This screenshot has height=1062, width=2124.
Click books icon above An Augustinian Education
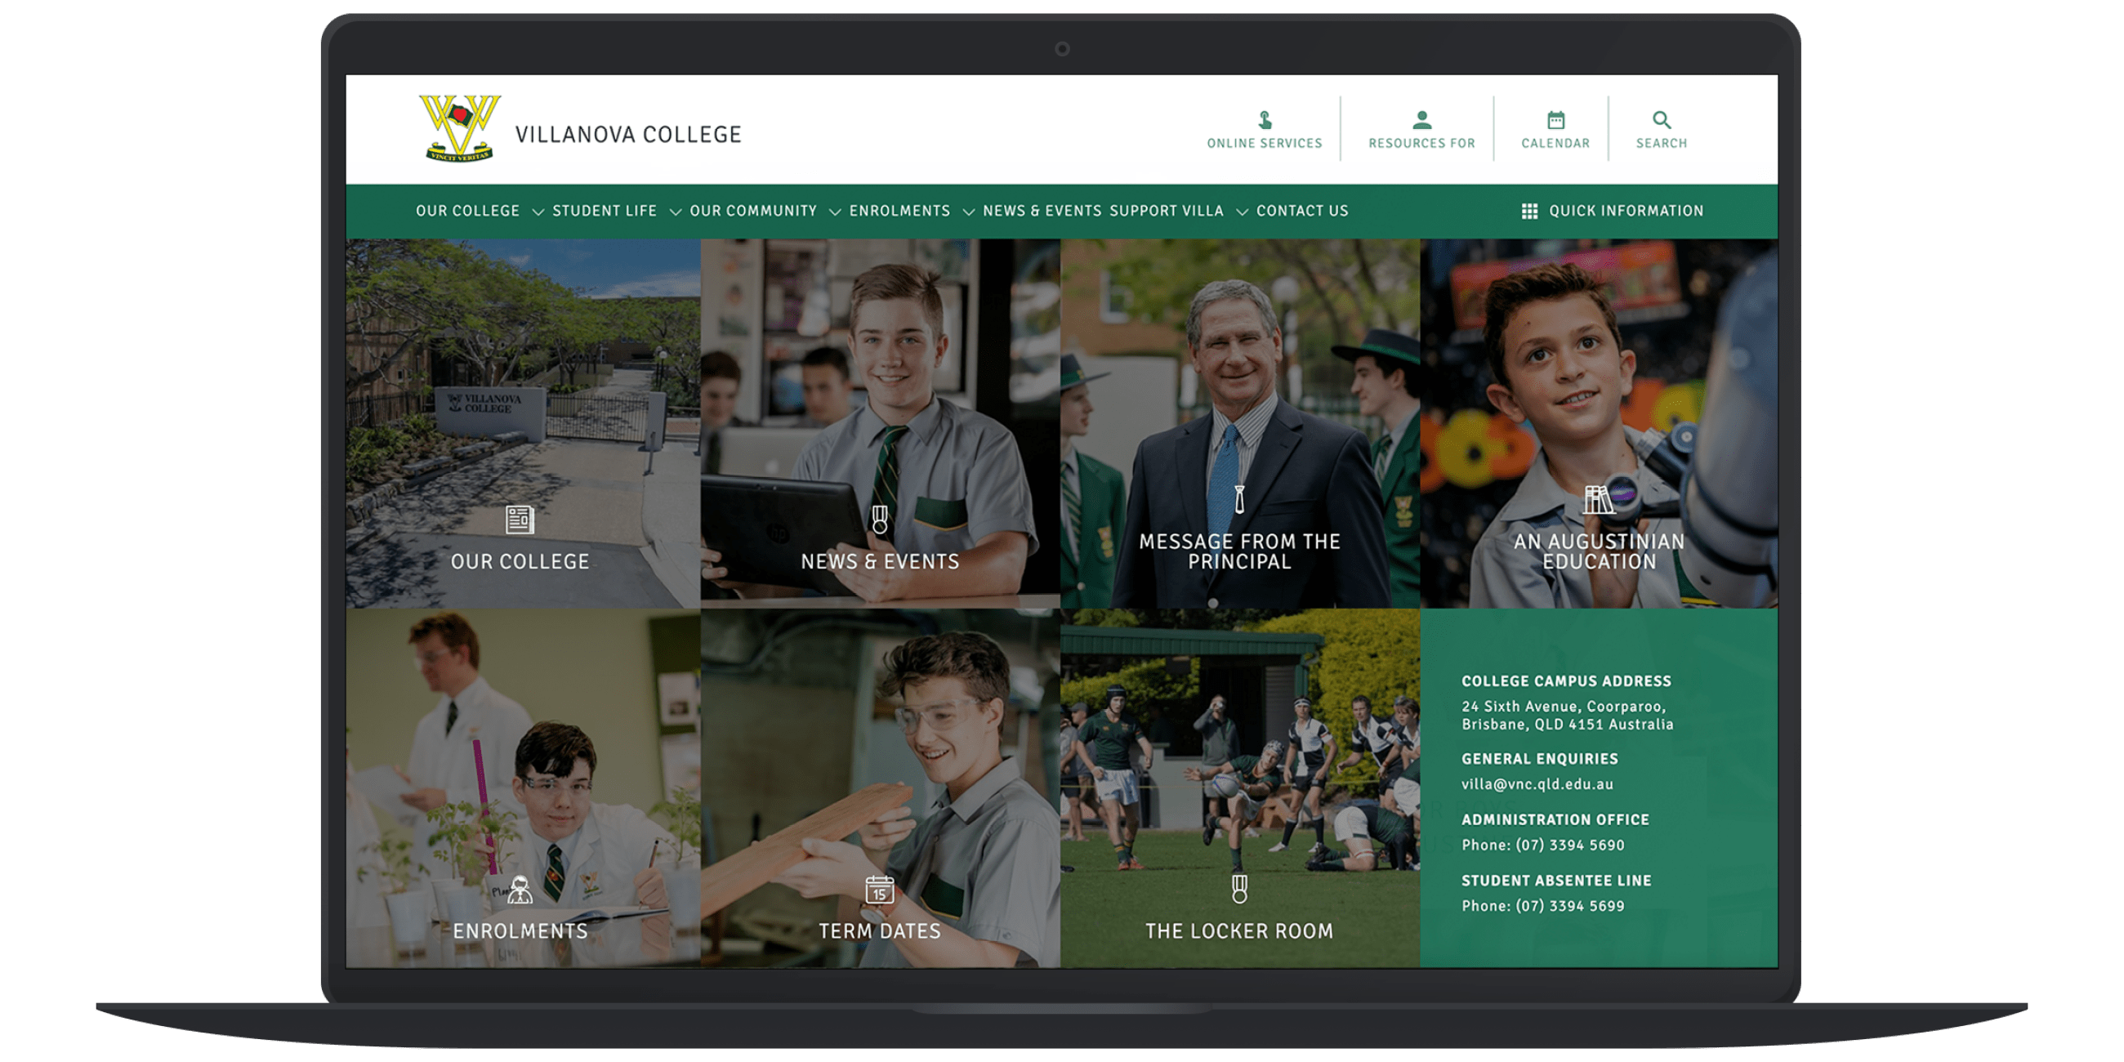(1598, 500)
